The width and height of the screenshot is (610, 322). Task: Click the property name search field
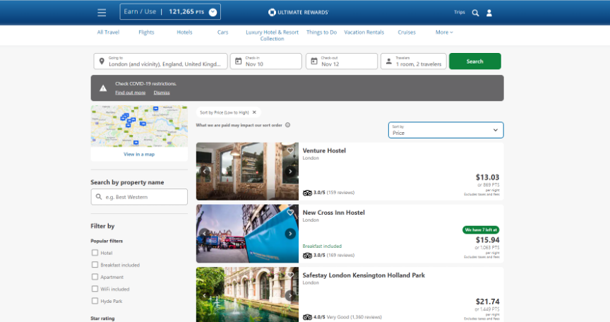(x=139, y=197)
